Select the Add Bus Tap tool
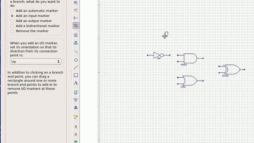 [76, 18]
